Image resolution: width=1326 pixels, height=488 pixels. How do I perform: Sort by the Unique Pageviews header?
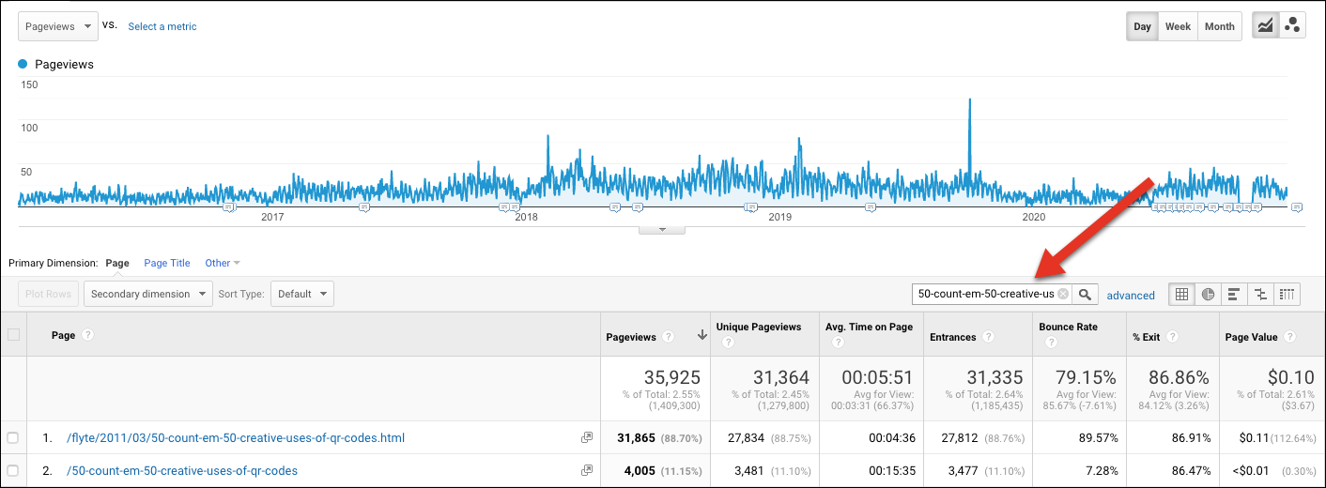click(x=759, y=327)
